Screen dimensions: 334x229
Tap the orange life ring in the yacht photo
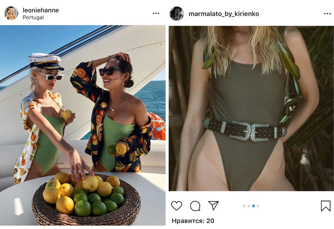pyautogui.click(x=157, y=126)
